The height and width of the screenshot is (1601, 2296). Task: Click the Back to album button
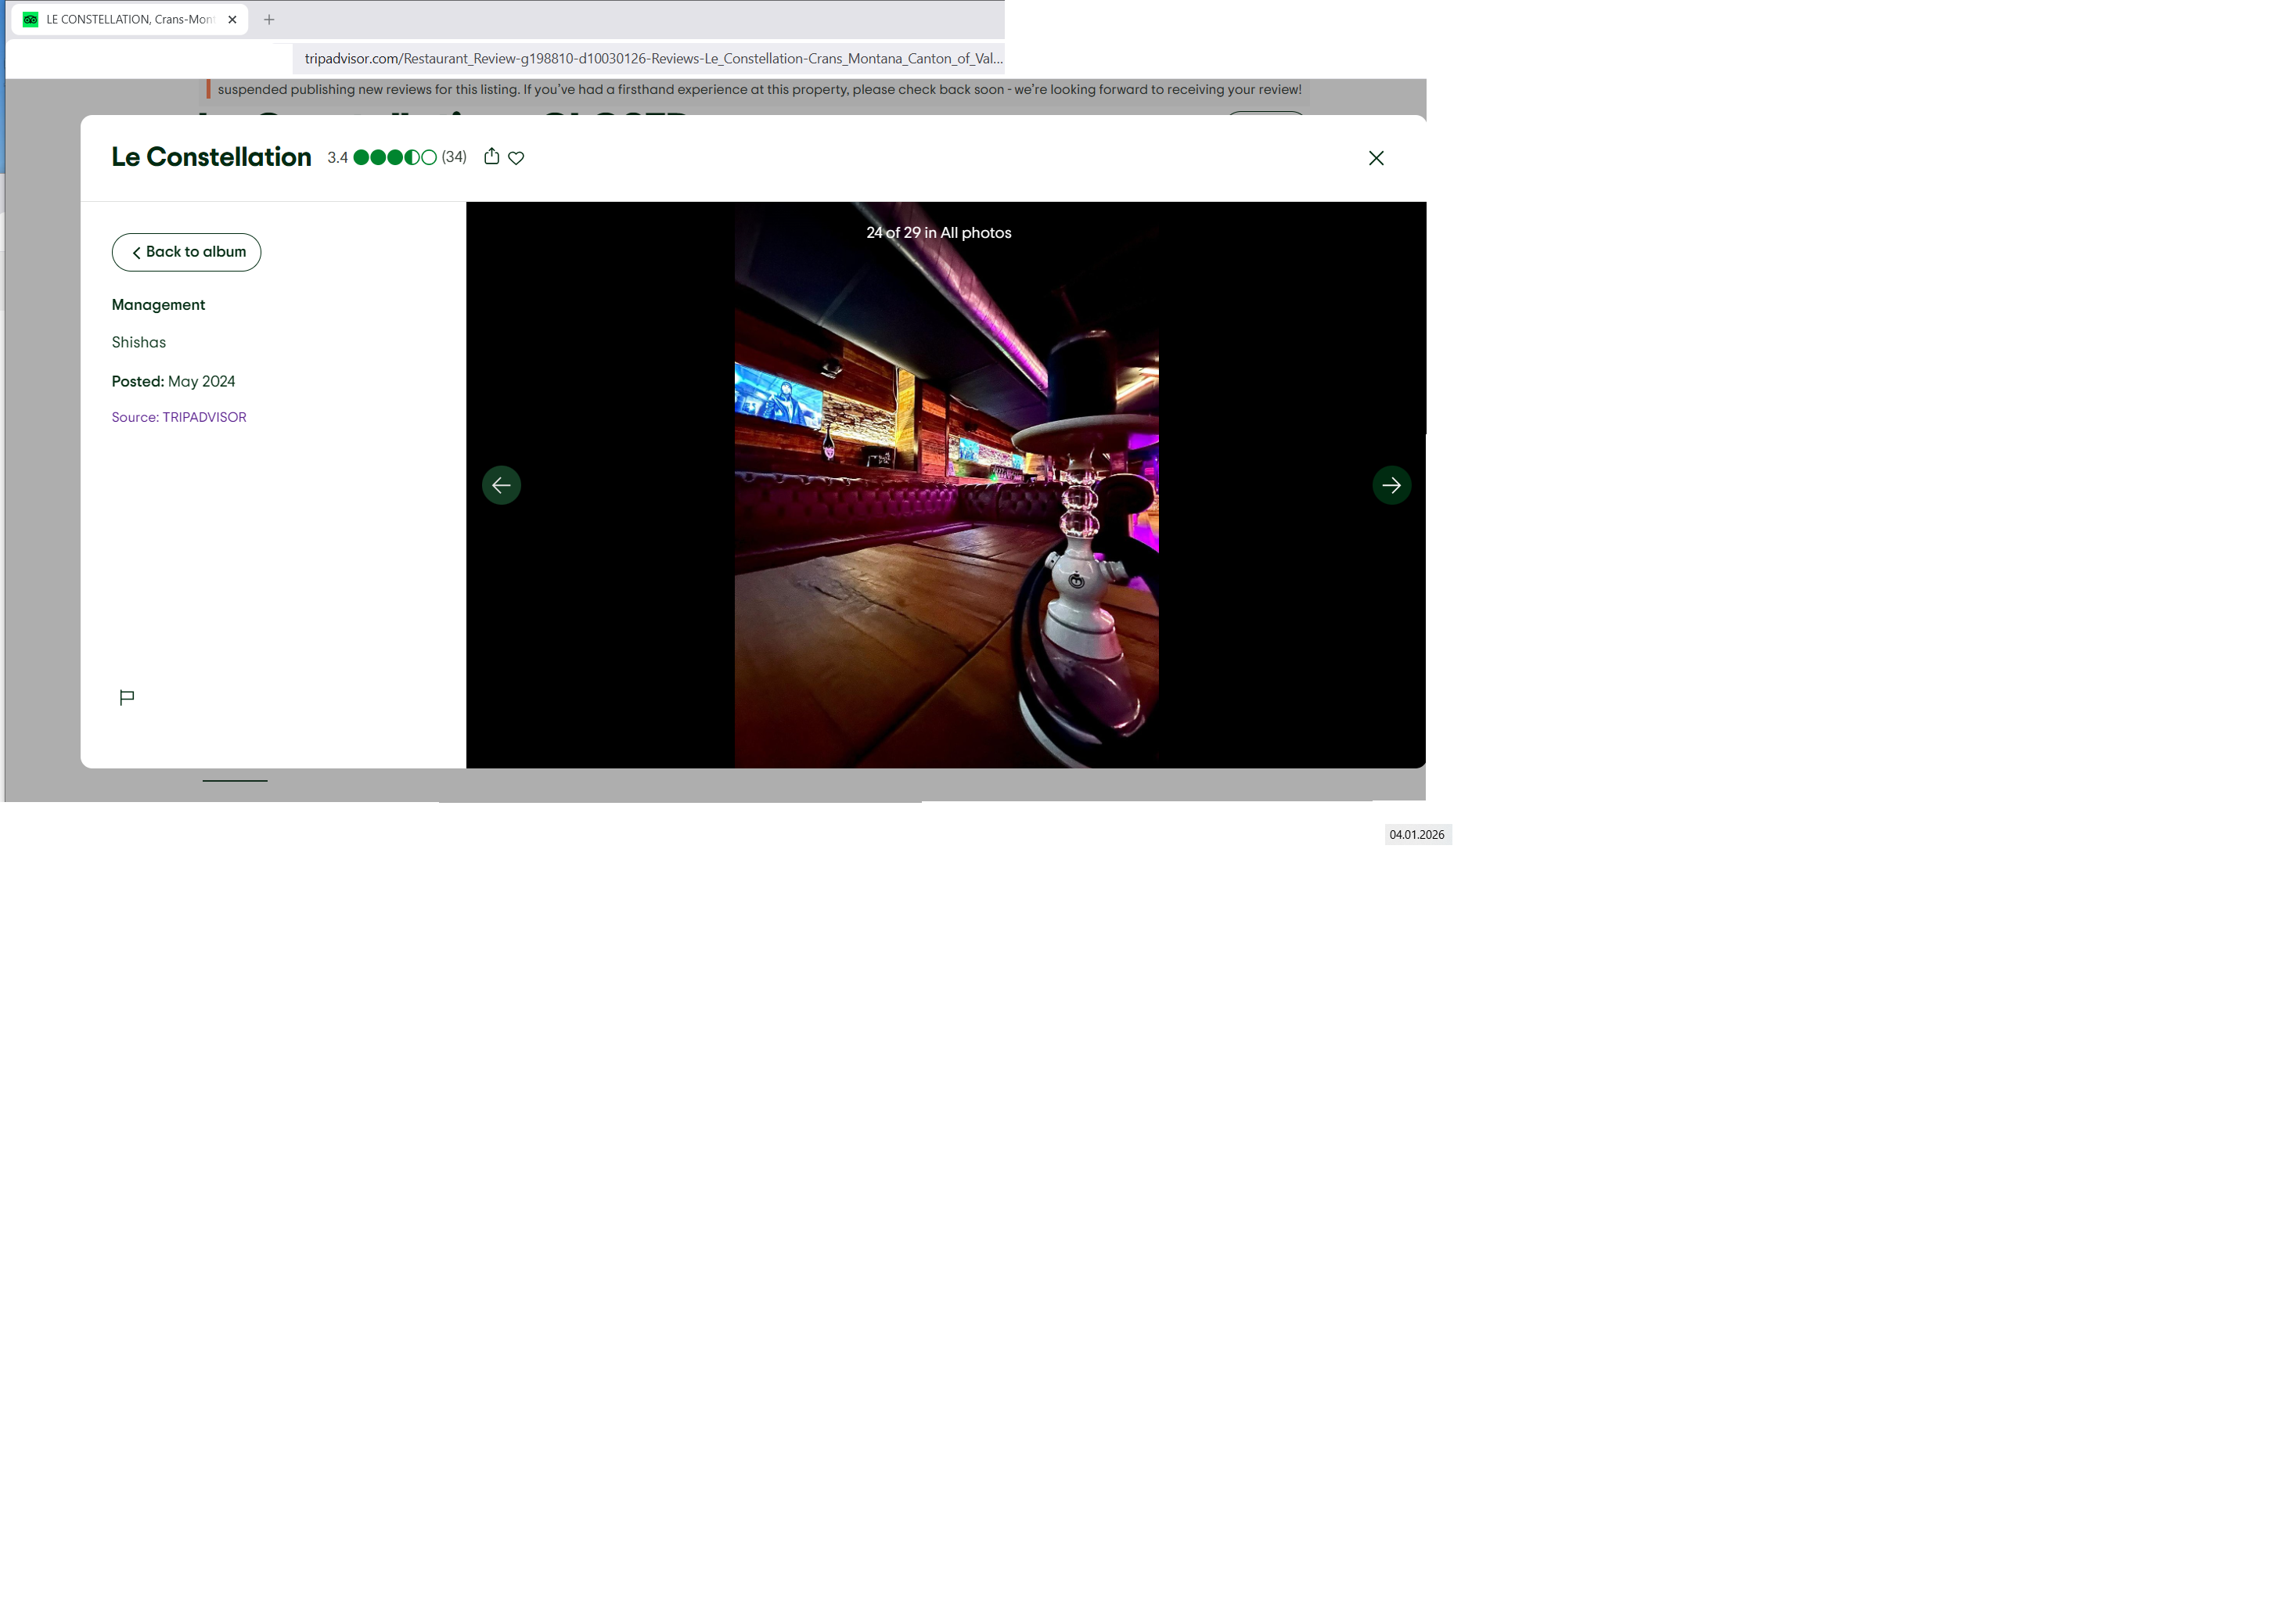pos(186,252)
